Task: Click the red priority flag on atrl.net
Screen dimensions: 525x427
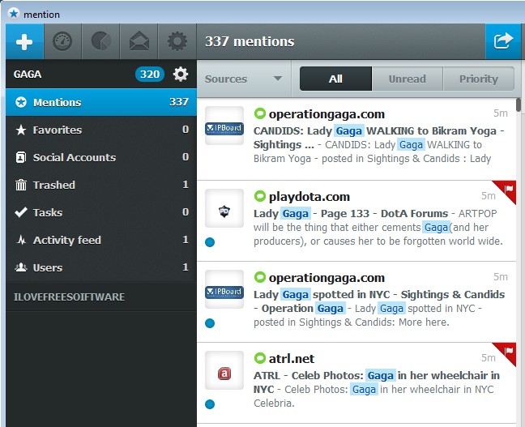Action: pos(507,352)
